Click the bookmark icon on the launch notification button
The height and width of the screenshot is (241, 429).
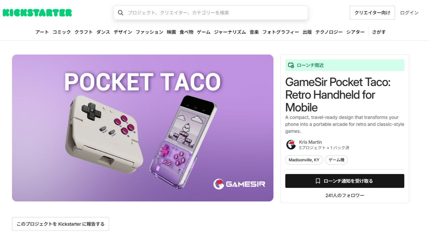318,181
